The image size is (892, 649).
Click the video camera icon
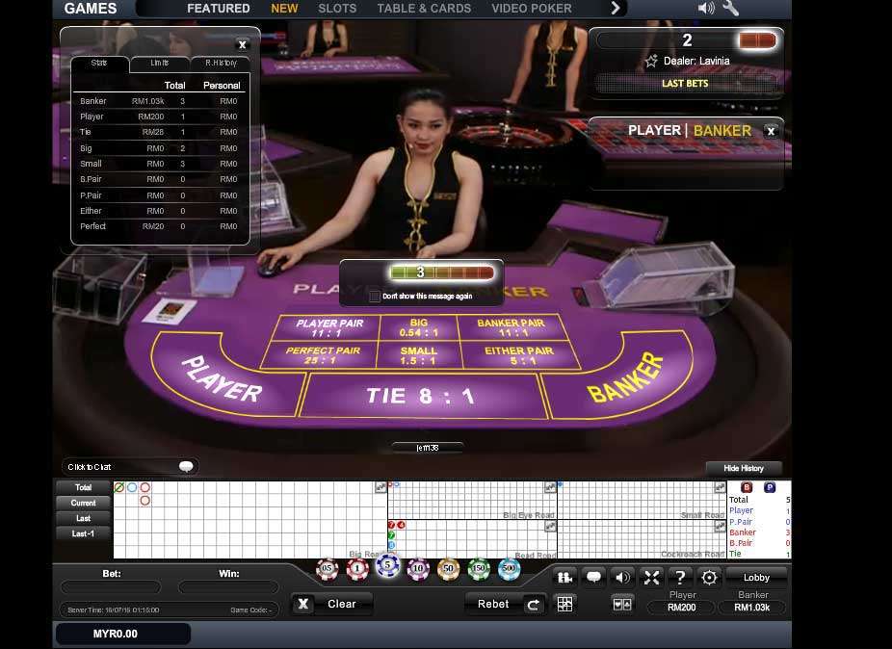pos(564,578)
